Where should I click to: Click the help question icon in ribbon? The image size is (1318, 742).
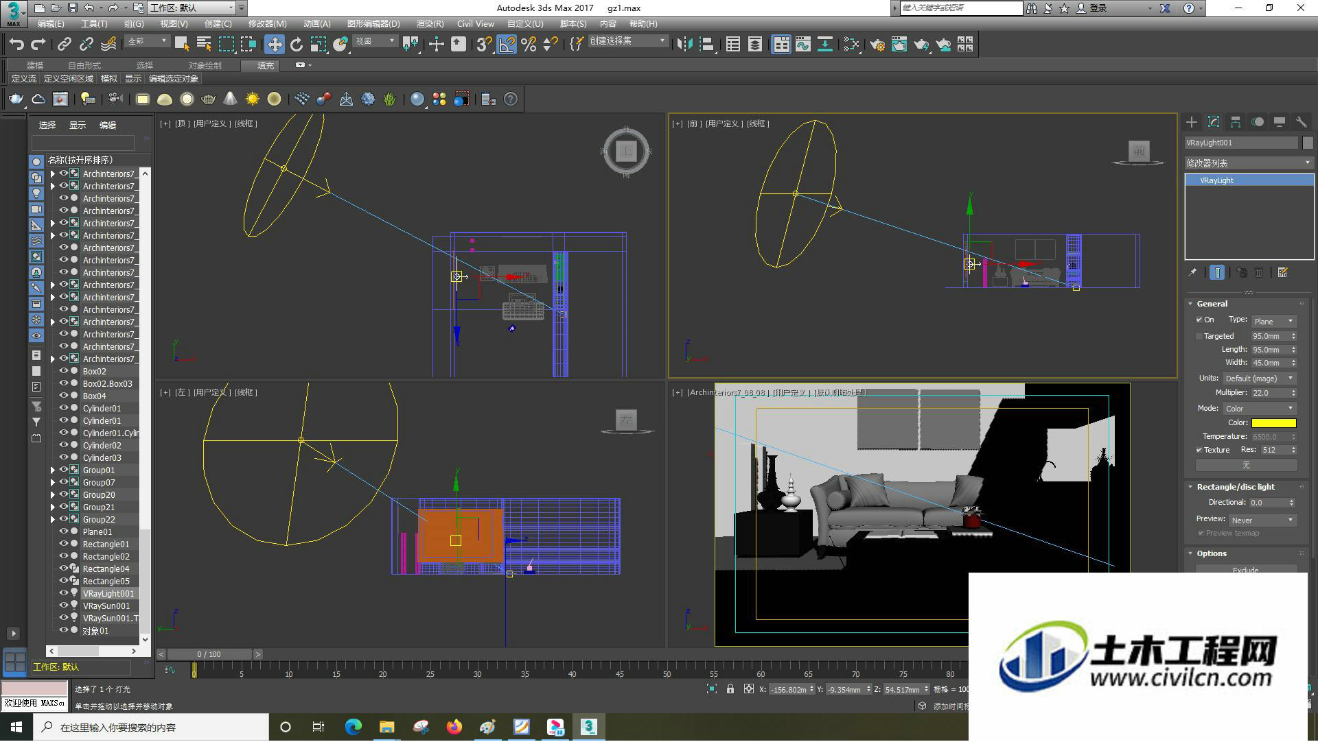[x=511, y=99]
